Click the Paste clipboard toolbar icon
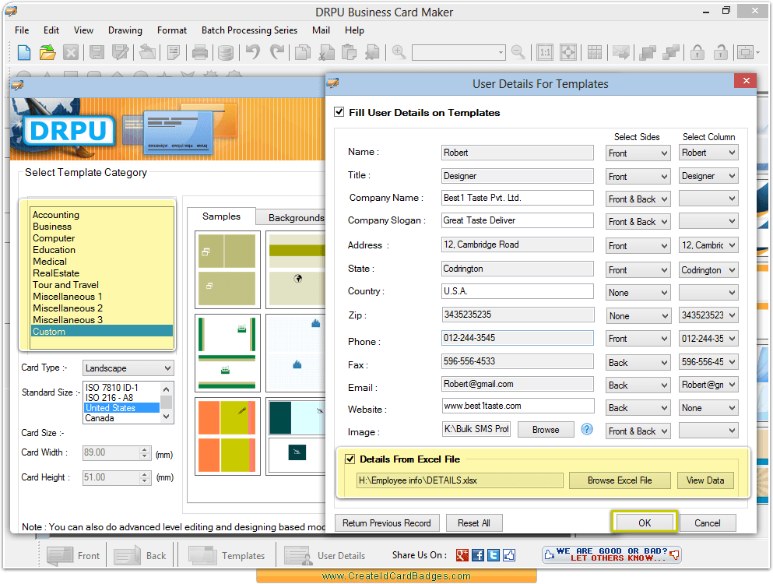Screen dimensions: 773x584 click(349, 52)
